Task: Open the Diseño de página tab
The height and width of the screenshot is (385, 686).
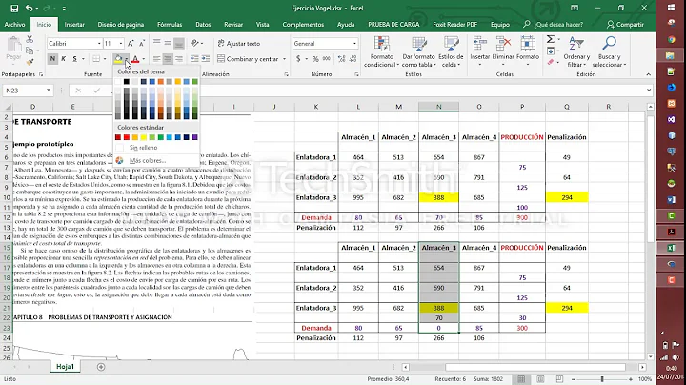Action: click(x=121, y=25)
